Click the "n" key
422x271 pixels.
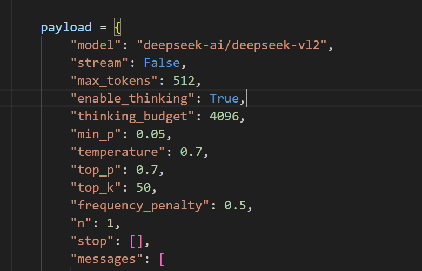81,223
